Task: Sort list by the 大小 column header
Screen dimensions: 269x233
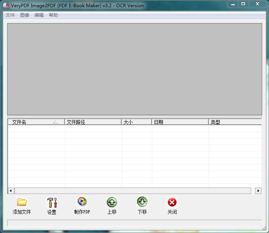Action: [x=136, y=122]
